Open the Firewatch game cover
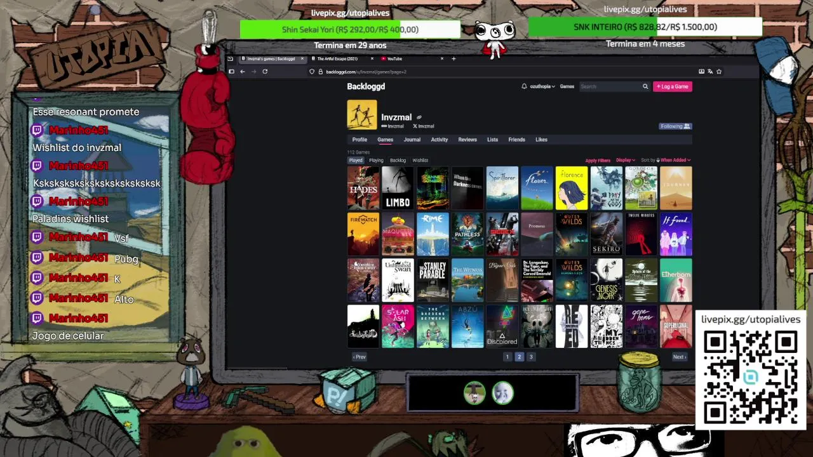Screen dimensions: 813x457 (x=363, y=234)
